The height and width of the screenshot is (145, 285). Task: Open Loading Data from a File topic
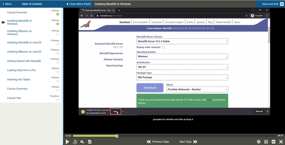(x=21, y=70)
